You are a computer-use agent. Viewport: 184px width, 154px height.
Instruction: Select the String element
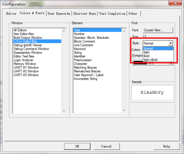[98, 52]
